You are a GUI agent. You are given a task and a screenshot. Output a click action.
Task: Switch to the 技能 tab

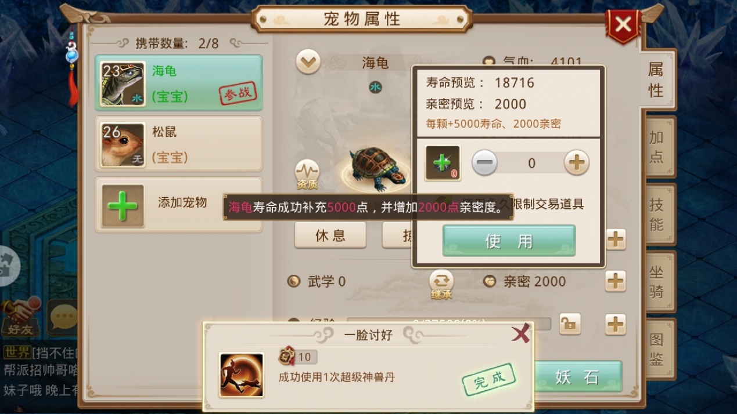(x=657, y=214)
